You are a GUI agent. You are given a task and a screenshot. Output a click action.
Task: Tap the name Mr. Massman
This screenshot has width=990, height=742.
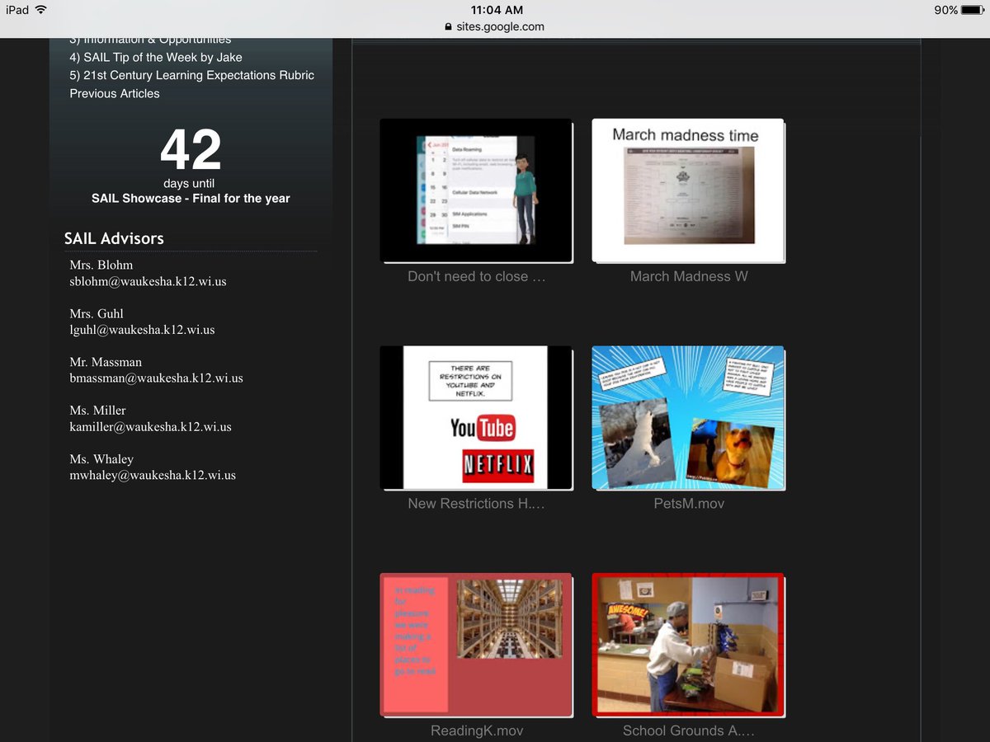pyautogui.click(x=106, y=362)
